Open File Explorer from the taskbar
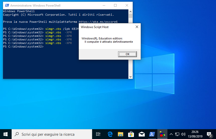Viewport: 216px width, 139px height. point(120,134)
